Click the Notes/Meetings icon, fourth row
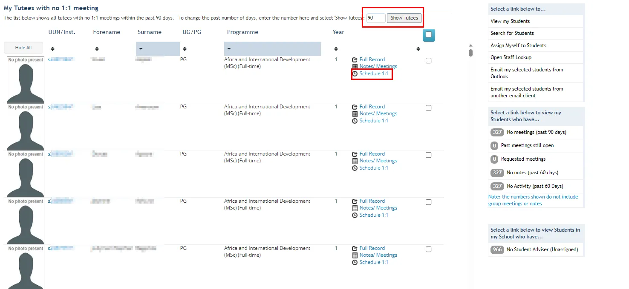This screenshot has width=629, height=289. pos(355,207)
